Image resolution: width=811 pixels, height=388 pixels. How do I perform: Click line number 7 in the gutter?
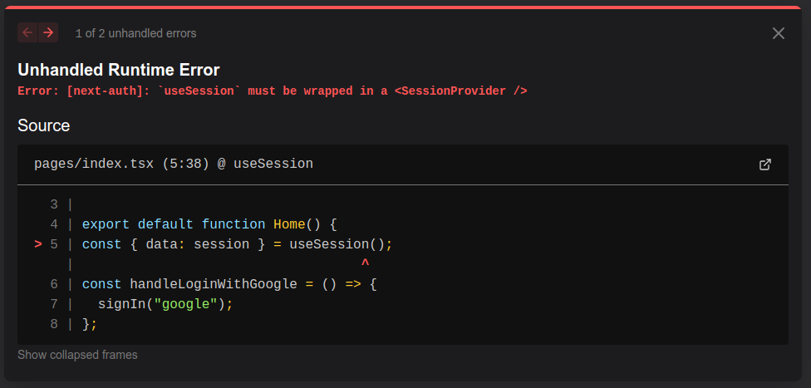click(54, 304)
